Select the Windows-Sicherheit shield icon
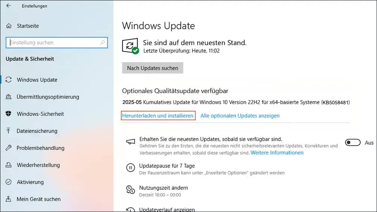 tap(9, 114)
